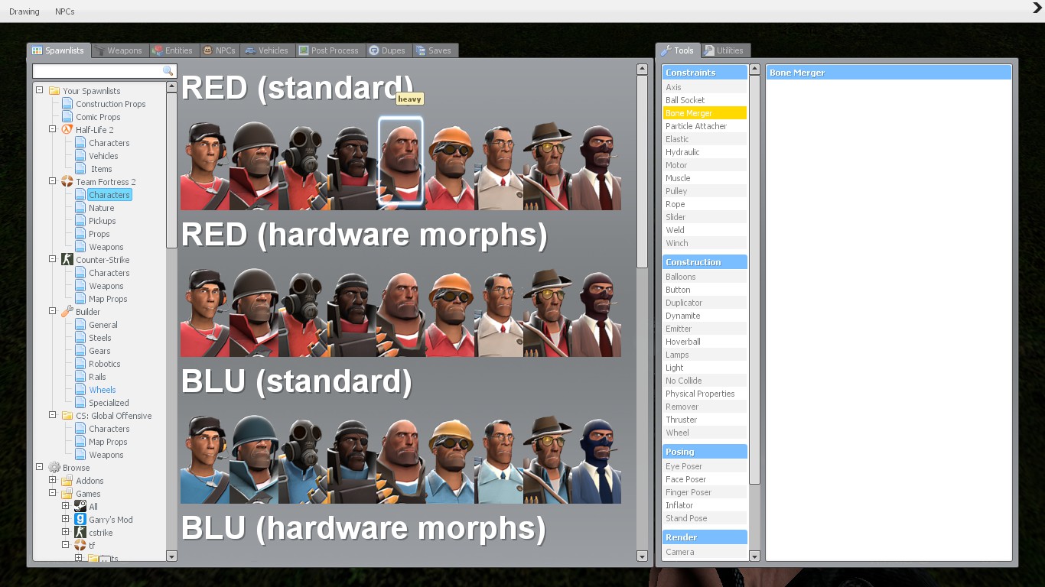1045x587 pixels.
Task: Spawn the RED standard Soldier model
Action: [x=254, y=164]
